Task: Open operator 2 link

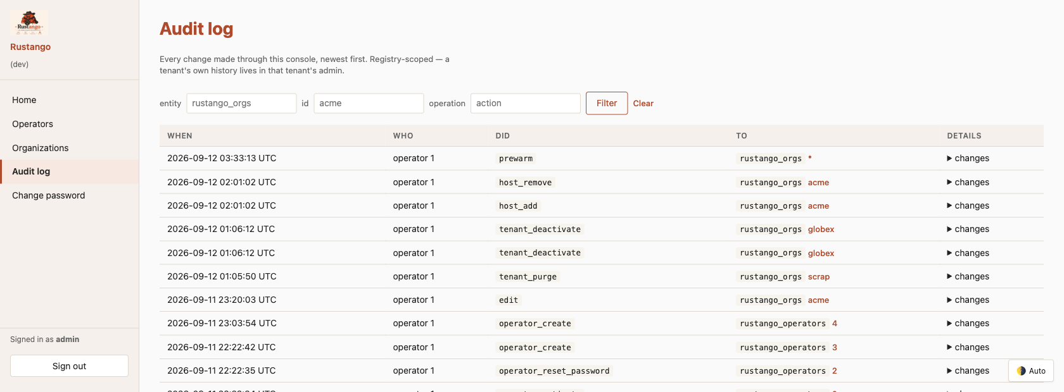Action: pos(834,371)
